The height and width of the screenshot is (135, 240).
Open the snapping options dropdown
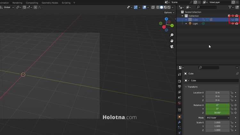[29, 7]
